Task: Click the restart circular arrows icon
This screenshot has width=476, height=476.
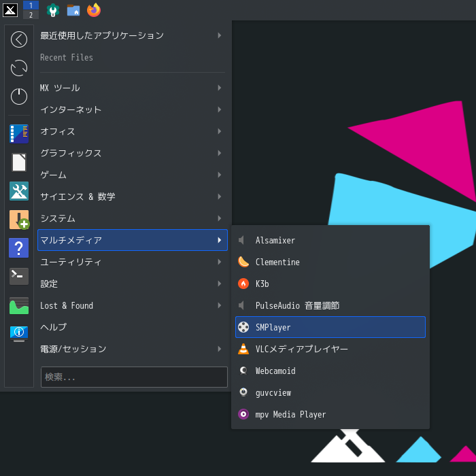Action: pos(19,68)
